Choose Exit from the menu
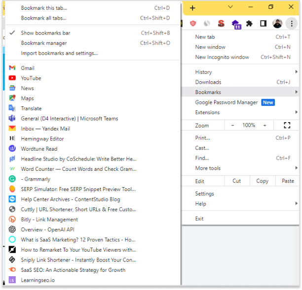Viewport: 302px width, 290px height. (240, 219)
